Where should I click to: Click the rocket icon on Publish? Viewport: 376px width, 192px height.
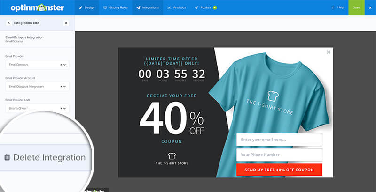pyautogui.click(x=196, y=7)
